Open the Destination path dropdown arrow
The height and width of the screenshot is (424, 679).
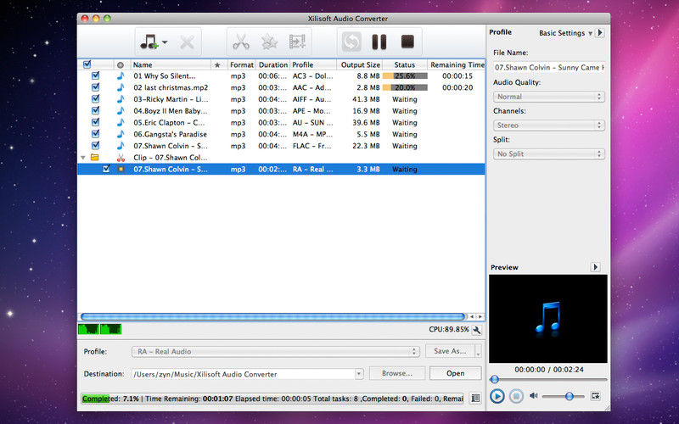[359, 374]
